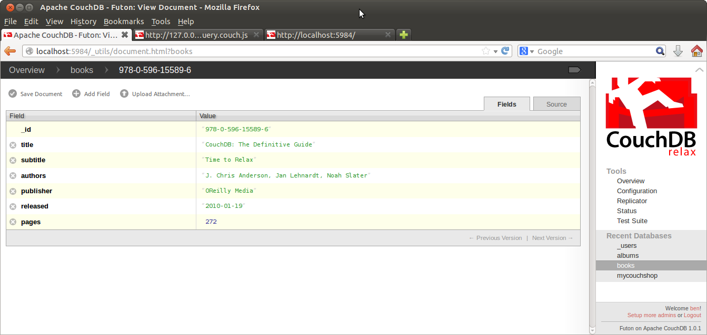The width and height of the screenshot is (707, 335).
Task: Remove the publisher field via its x icon
Action: (13, 191)
